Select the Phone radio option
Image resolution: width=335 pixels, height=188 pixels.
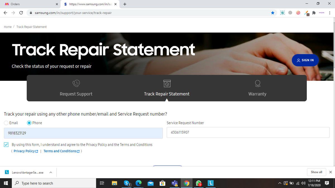point(29,123)
